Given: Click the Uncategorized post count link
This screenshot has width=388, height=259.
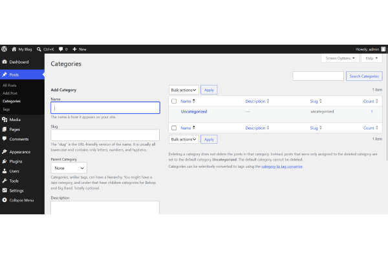Looking at the screenshot, I should coord(372,111).
